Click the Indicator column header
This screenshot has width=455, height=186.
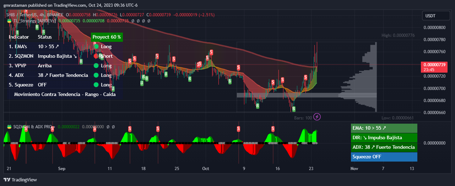(x=19, y=37)
